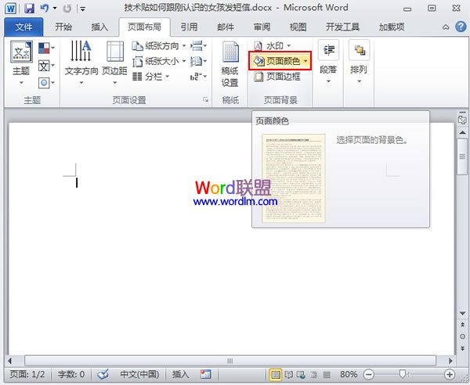Switch to the Mailings (邮件) tab
Screen dimensions: 470x385
point(226,27)
